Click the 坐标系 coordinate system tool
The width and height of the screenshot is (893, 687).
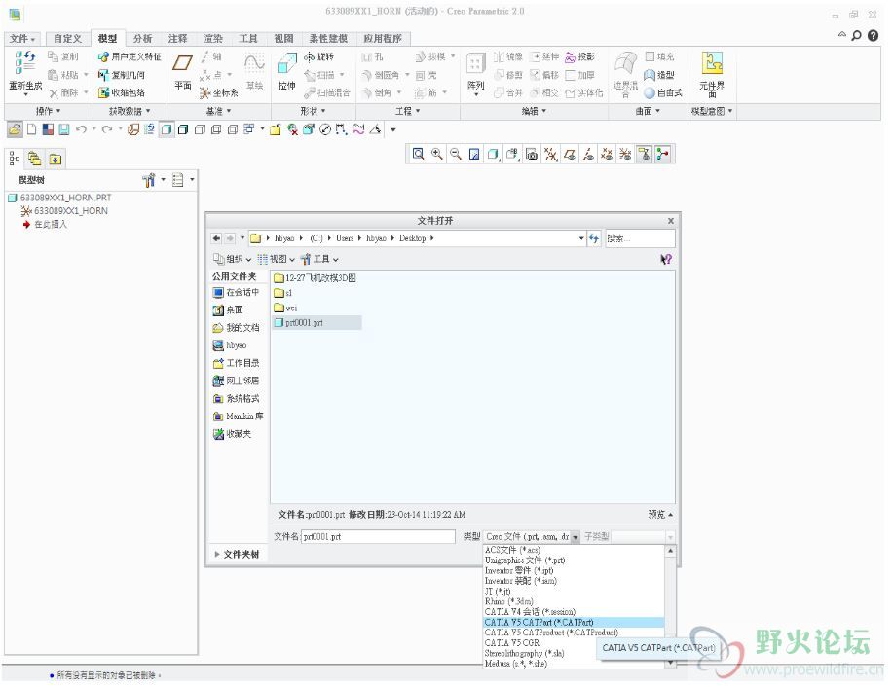tap(219, 92)
